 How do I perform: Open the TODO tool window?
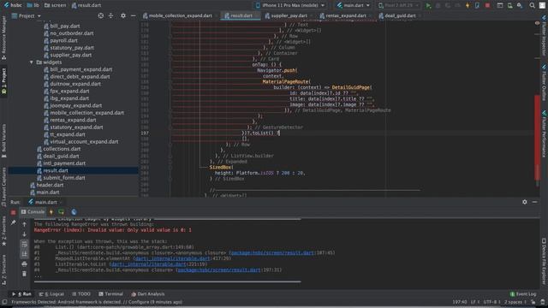81,294
